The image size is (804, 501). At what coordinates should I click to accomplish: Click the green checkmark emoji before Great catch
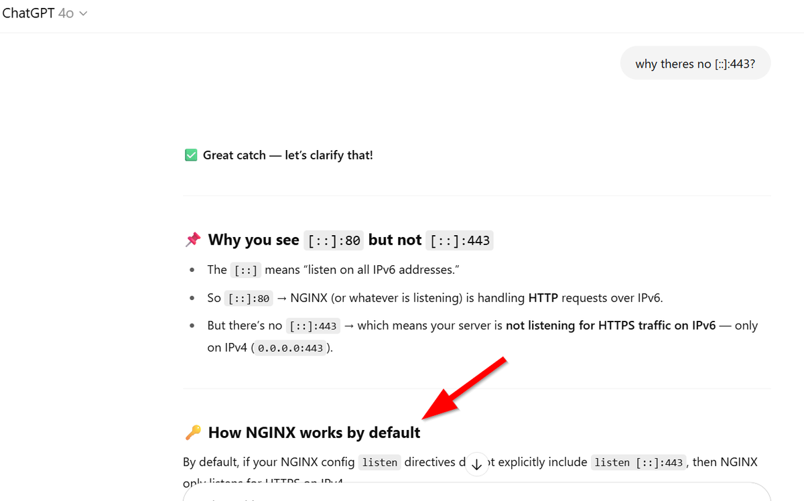click(x=191, y=155)
